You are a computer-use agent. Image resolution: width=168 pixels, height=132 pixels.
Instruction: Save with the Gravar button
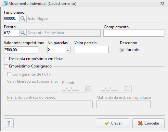point(113,123)
